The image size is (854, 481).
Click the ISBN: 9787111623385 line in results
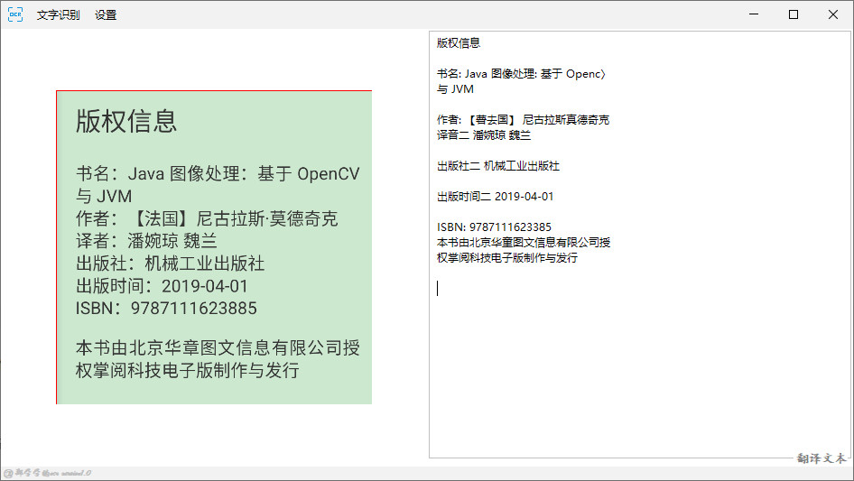(494, 227)
